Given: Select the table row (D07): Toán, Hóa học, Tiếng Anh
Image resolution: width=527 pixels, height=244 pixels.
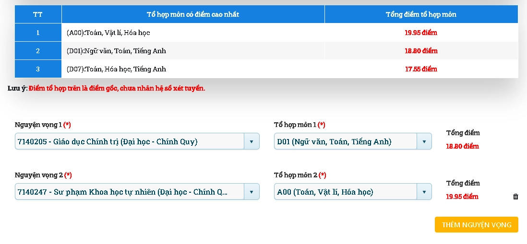Looking at the screenshot, I should [116, 69].
